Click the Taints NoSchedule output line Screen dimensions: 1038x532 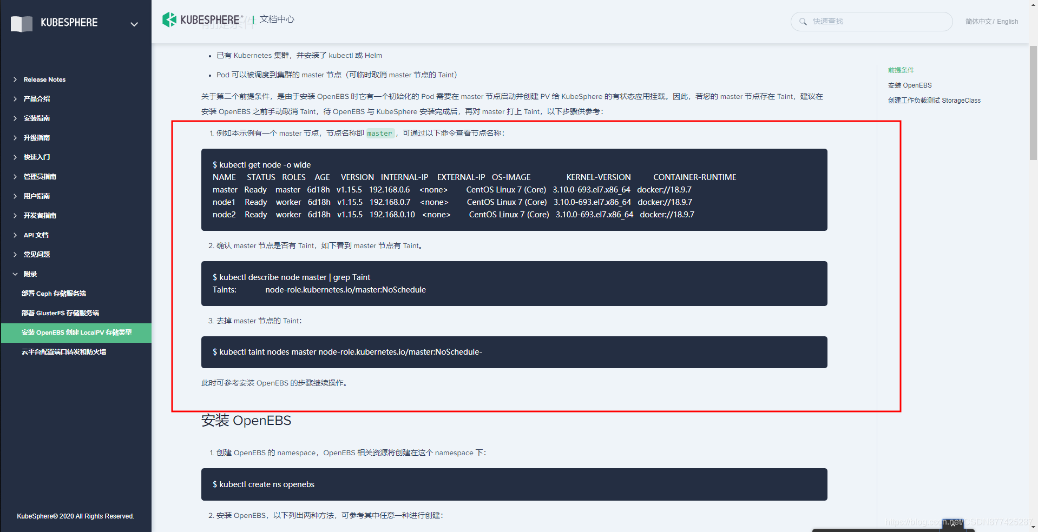(319, 290)
